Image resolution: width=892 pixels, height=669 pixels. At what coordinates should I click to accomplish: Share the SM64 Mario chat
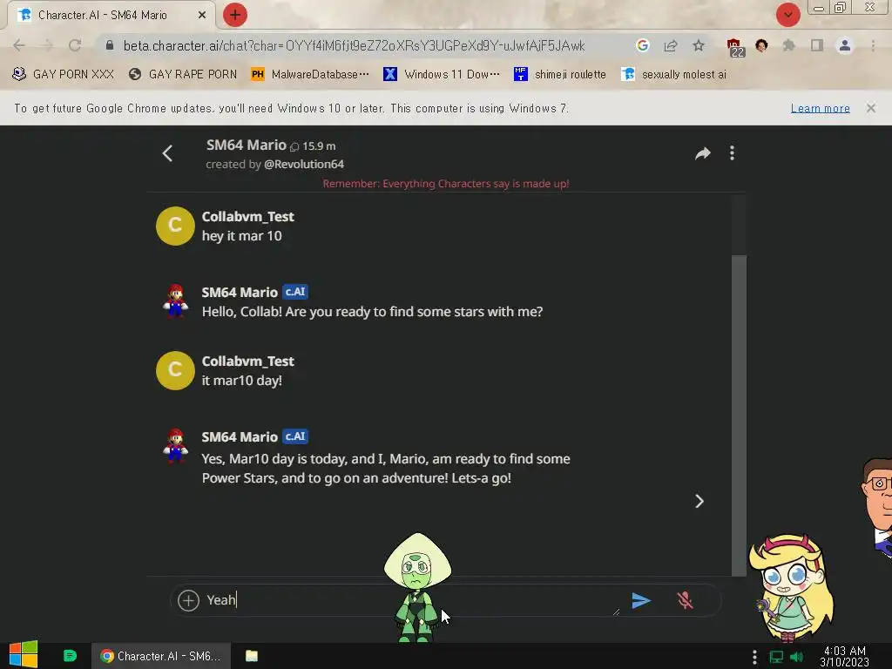coord(703,153)
